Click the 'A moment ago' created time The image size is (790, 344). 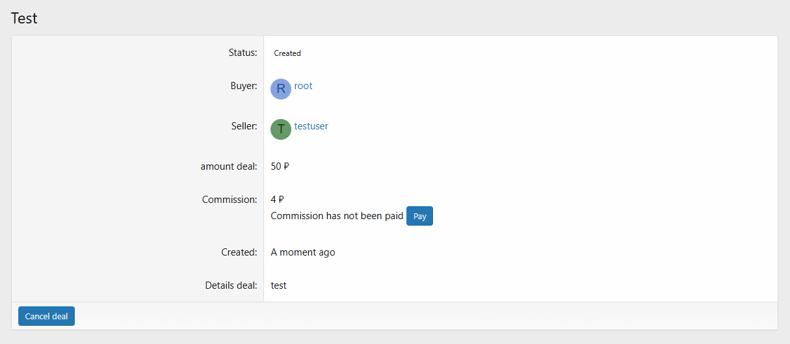click(303, 252)
